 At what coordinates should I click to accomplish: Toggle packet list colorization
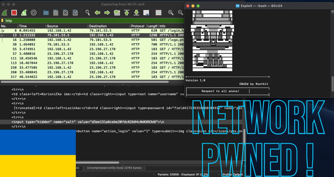point(159,12)
